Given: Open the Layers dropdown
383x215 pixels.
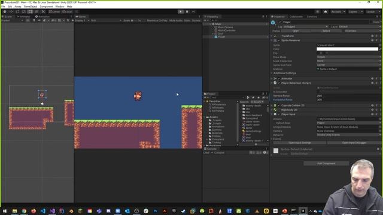Looking at the screenshot, I should 355,11.
